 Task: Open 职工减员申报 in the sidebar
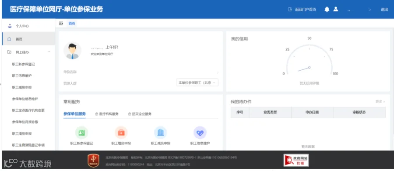(x=22, y=87)
